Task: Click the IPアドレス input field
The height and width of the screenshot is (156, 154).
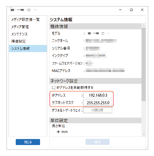Action: tap(98, 95)
